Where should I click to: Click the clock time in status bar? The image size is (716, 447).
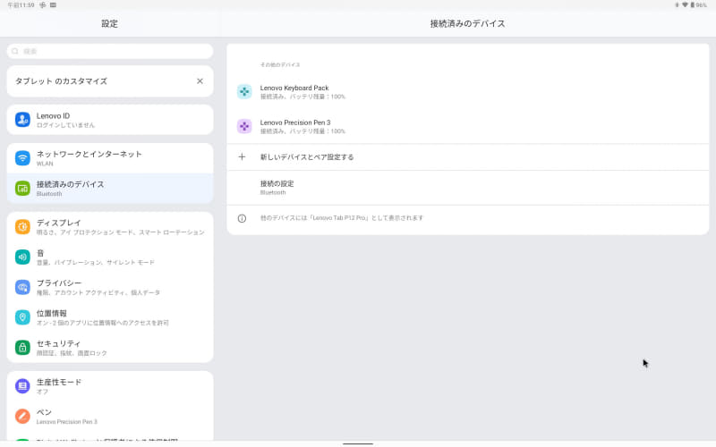(21, 5)
